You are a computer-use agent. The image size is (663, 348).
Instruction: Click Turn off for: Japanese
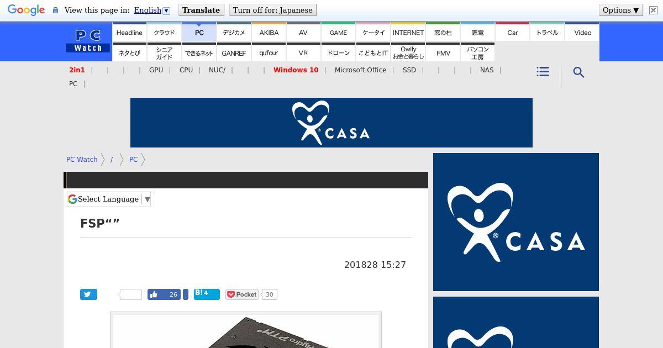click(272, 10)
